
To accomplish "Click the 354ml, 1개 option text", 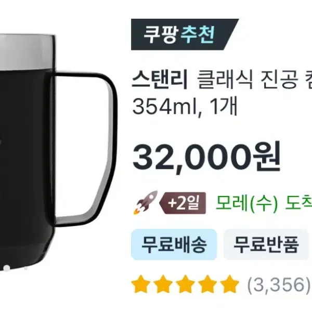I will (185, 107).
